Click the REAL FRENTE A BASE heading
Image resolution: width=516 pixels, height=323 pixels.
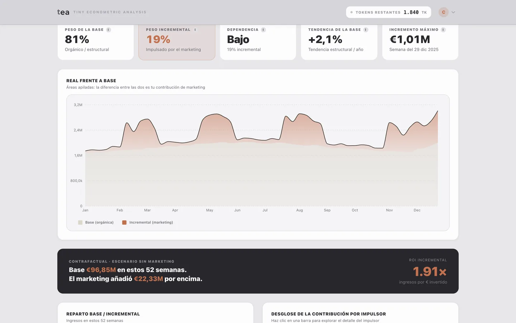coord(91,81)
